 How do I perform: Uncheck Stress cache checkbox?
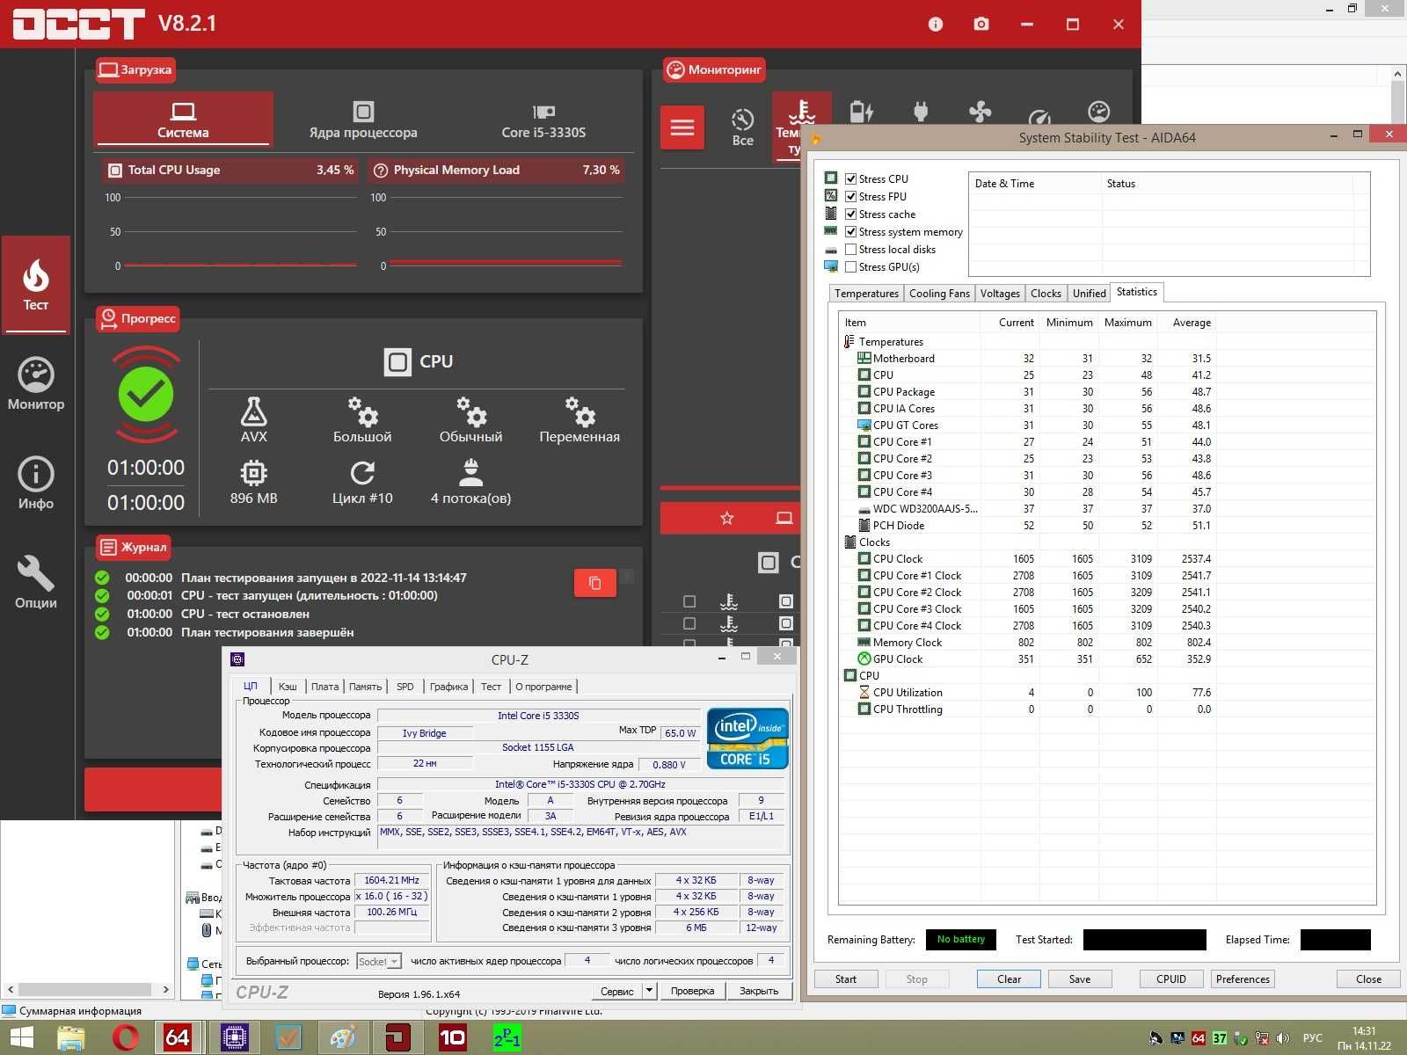pyautogui.click(x=850, y=214)
